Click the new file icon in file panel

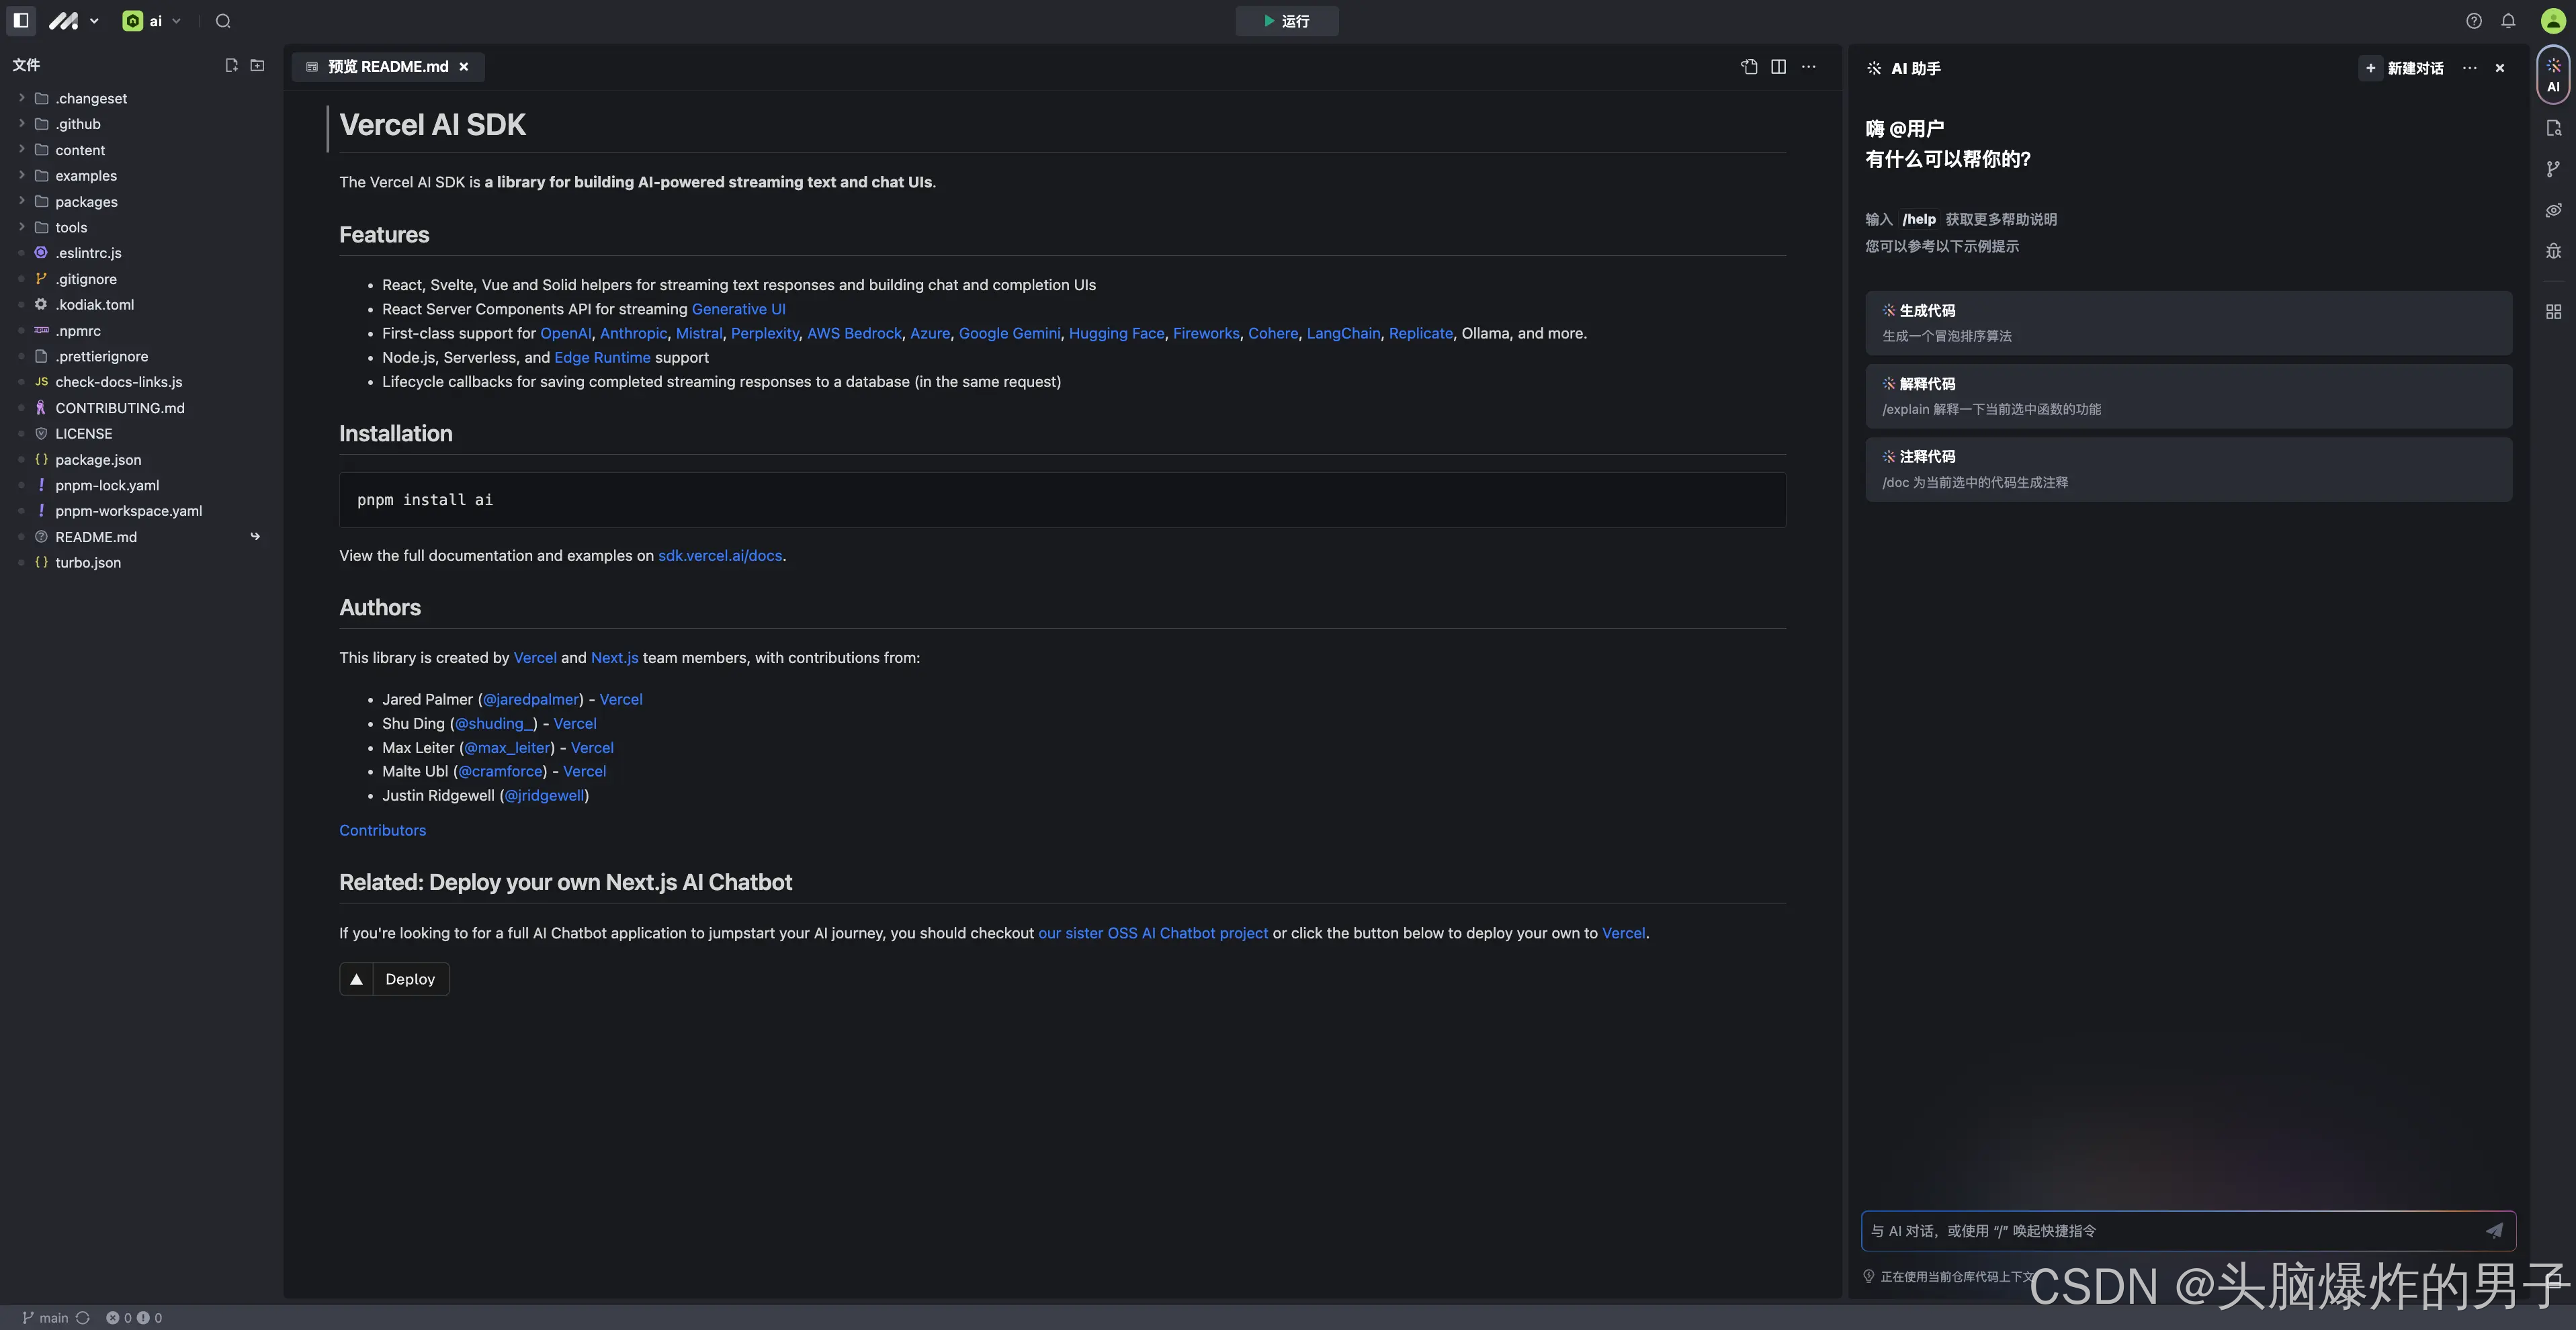(x=231, y=65)
